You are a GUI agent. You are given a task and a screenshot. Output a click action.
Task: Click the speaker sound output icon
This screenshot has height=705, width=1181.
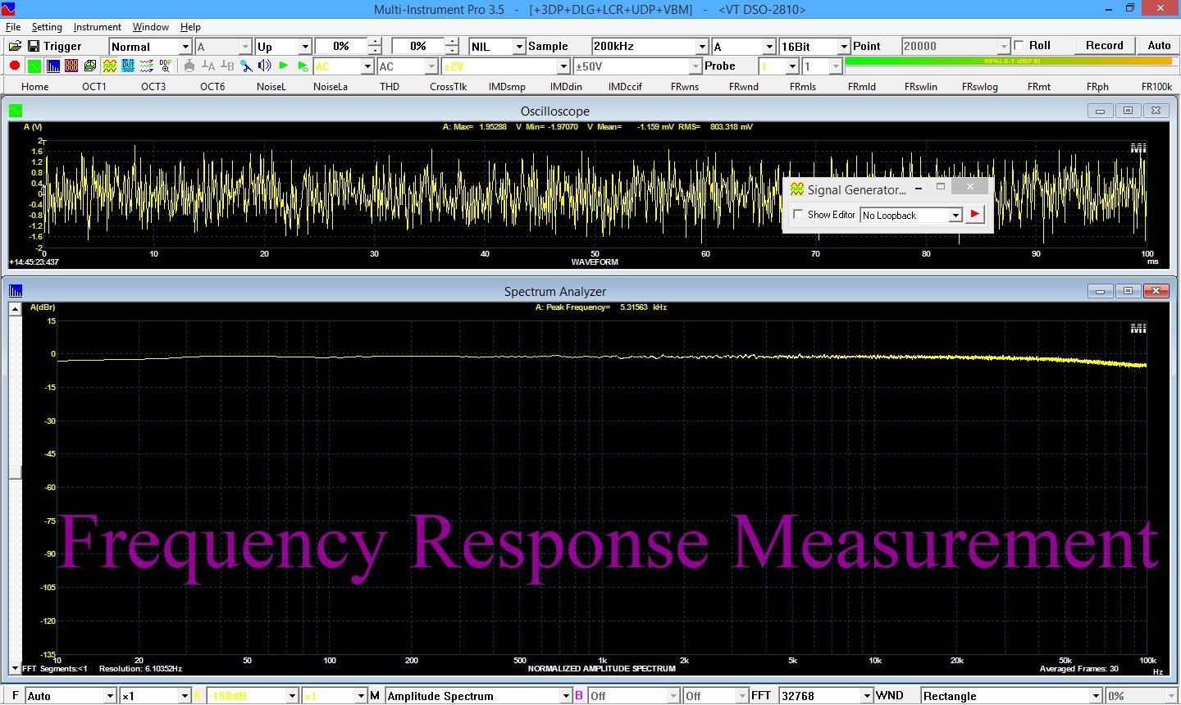tap(264, 66)
